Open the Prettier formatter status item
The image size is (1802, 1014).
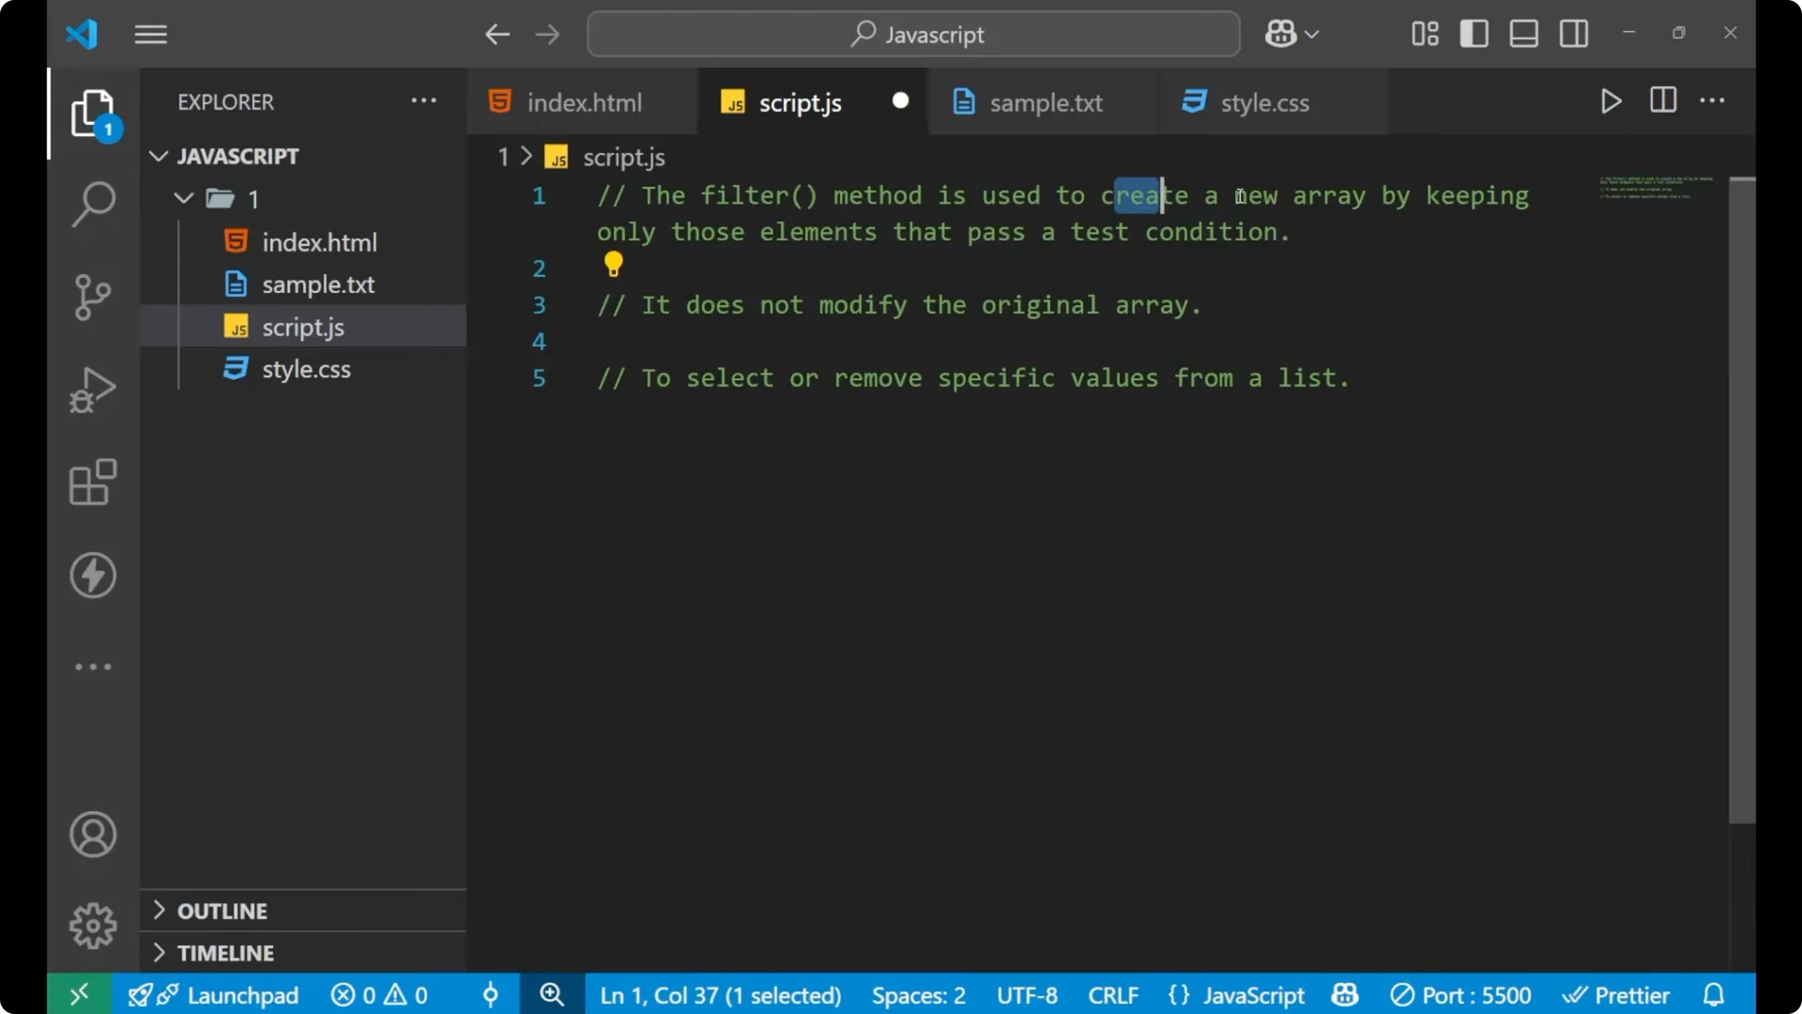1617,994
